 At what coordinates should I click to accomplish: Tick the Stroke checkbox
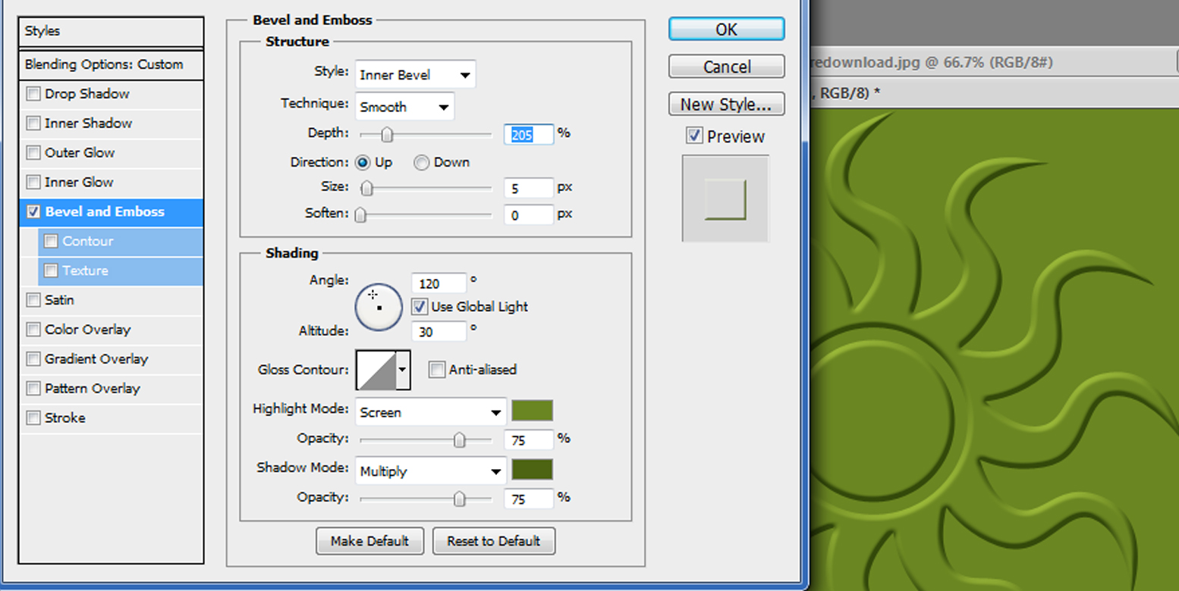(x=33, y=418)
